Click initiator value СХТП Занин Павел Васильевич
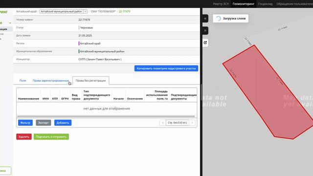The width and height of the screenshot is (313, 176). (100, 59)
